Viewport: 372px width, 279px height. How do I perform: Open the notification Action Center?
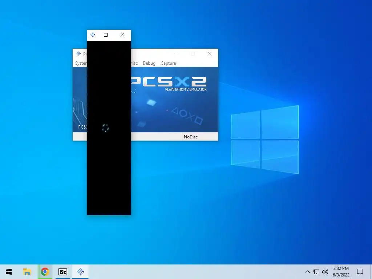(360, 272)
